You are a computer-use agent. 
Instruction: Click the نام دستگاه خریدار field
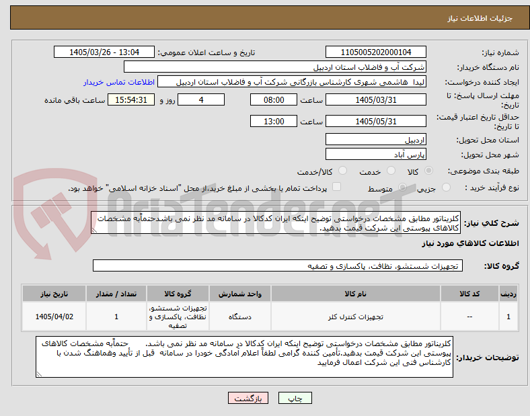coord(275,67)
